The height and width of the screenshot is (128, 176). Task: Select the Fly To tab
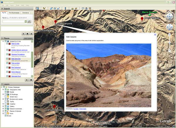(4, 13)
